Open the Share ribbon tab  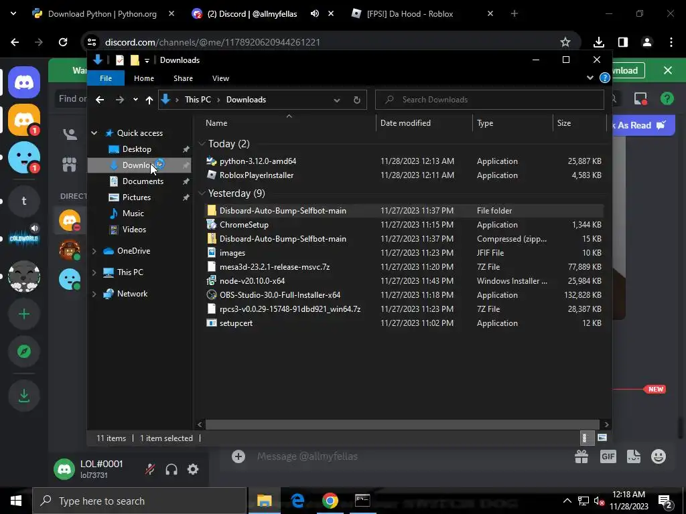pos(183,78)
